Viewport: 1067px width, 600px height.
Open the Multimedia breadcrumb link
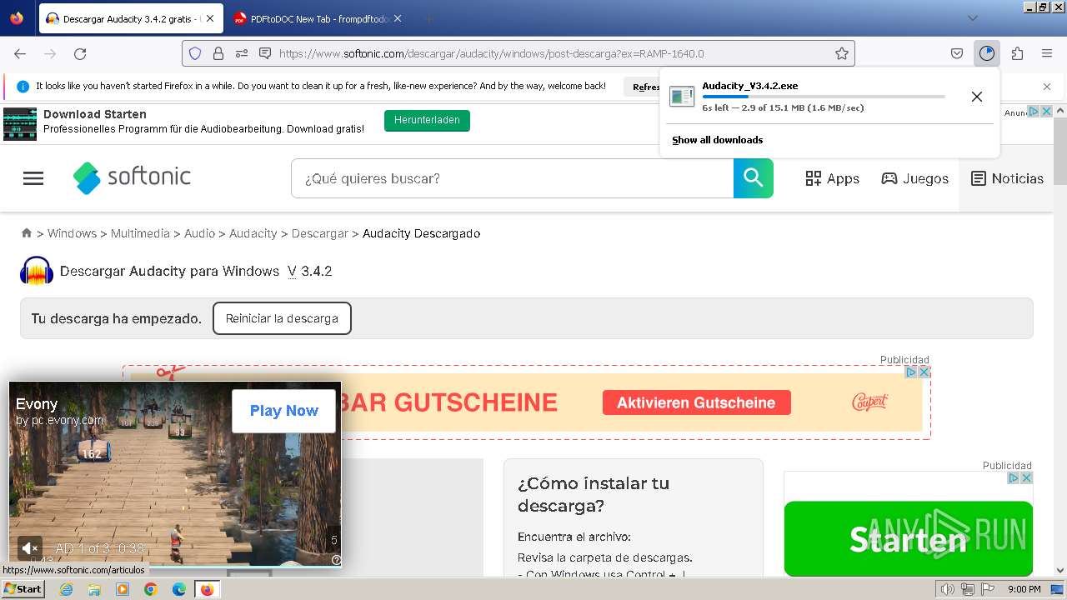[x=140, y=233]
